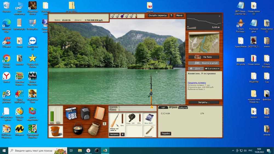Click the На базу button
Image resolution: width=274 pixels, height=154 pixels.
[204, 57]
